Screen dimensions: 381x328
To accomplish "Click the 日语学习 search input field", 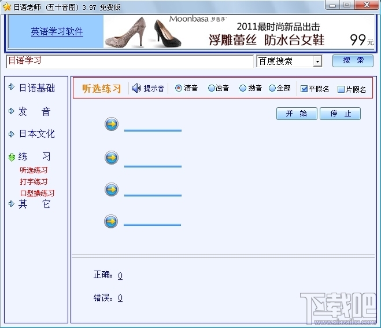I will 130,61.
